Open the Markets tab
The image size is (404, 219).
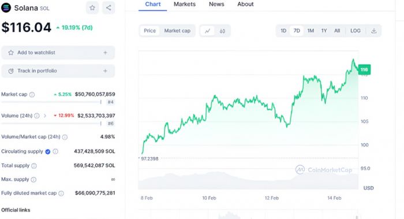(x=185, y=4)
